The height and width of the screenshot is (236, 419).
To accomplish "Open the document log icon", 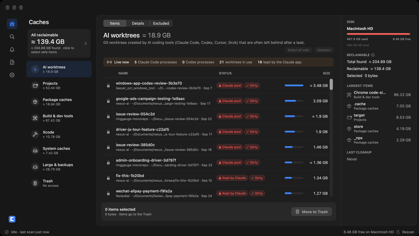I will click(x=12, y=62).
